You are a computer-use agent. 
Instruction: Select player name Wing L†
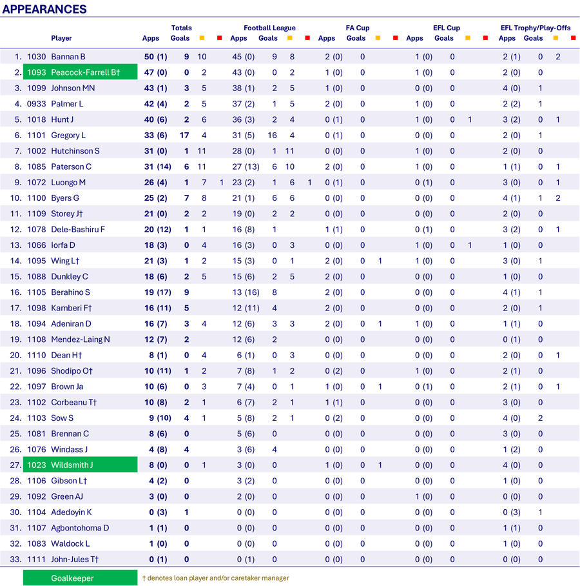pyautogui.click(x=65, y=261)
